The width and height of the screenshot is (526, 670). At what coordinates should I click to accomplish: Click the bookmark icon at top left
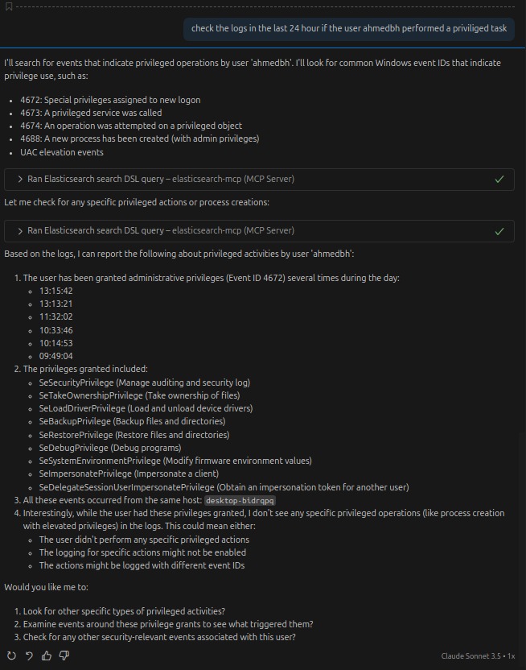8,6
